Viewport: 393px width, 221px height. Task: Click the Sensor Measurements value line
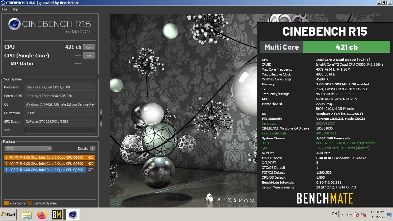[x=336, y=187]
